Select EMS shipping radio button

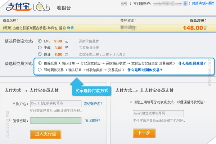40,41
